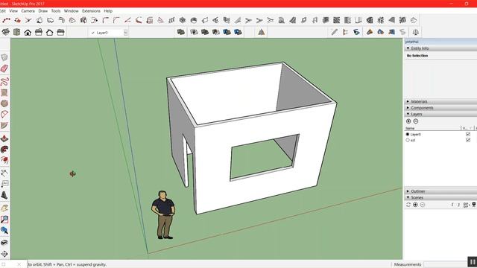The image size is (477, 268).
Task: Click the Top view icon in views toolbar
Action: [16, 32]
